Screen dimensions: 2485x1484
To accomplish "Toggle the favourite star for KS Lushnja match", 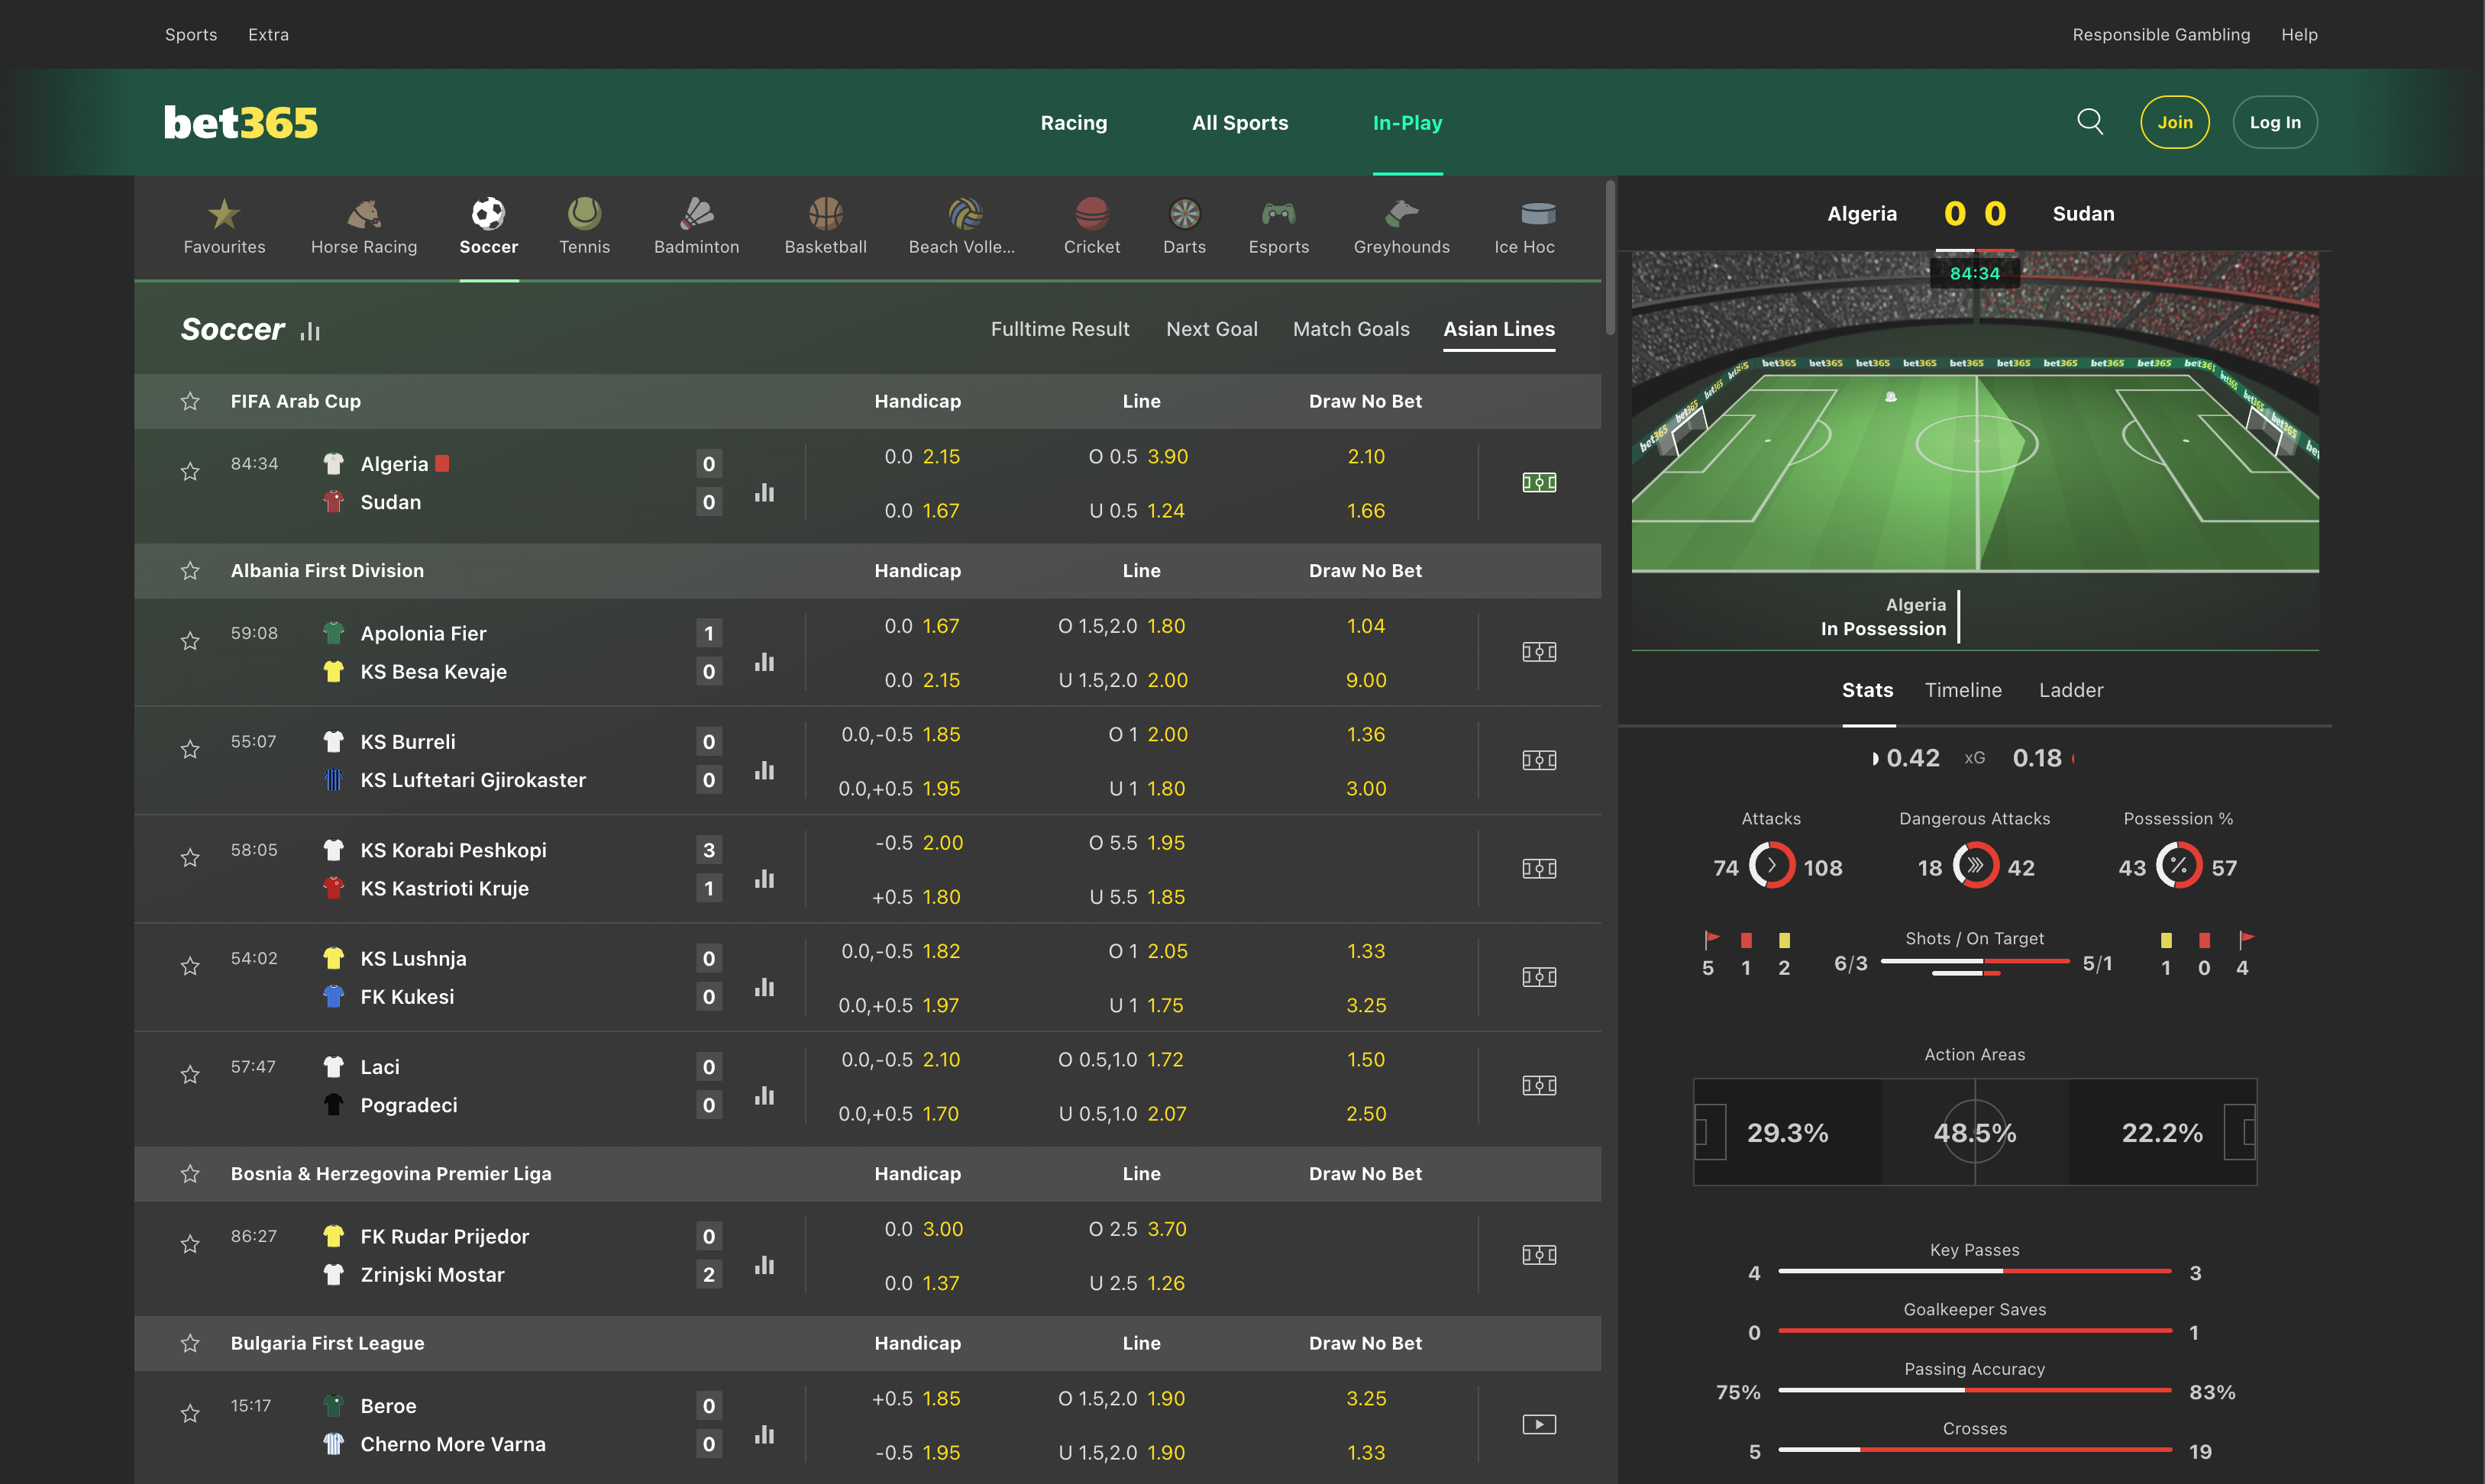I will 190,966.
